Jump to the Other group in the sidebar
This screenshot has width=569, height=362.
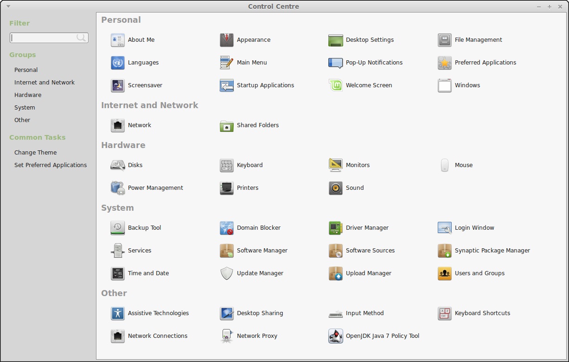point(22,120)
